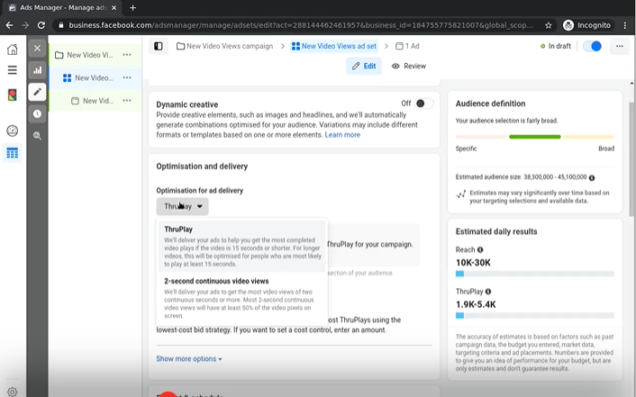The height and width of the screenshot is (397, 636).
Task: Open the 1 Ad breadcrumb
Action: [407, 46]
